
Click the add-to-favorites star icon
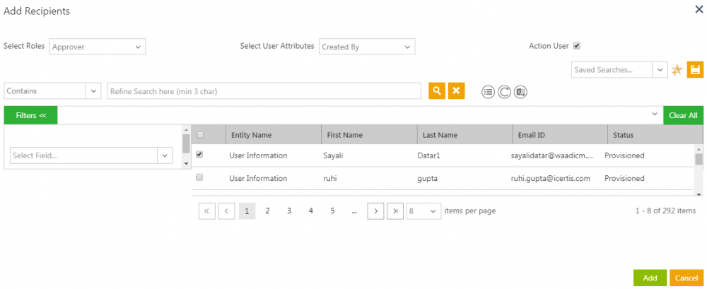(677, 70)
